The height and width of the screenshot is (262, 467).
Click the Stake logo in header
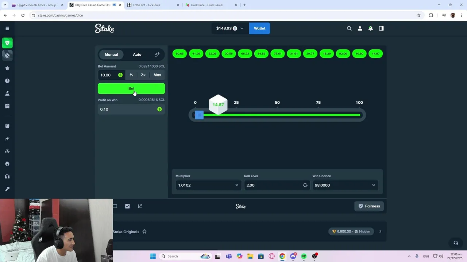pyautogui.click(x=105, y=28)
